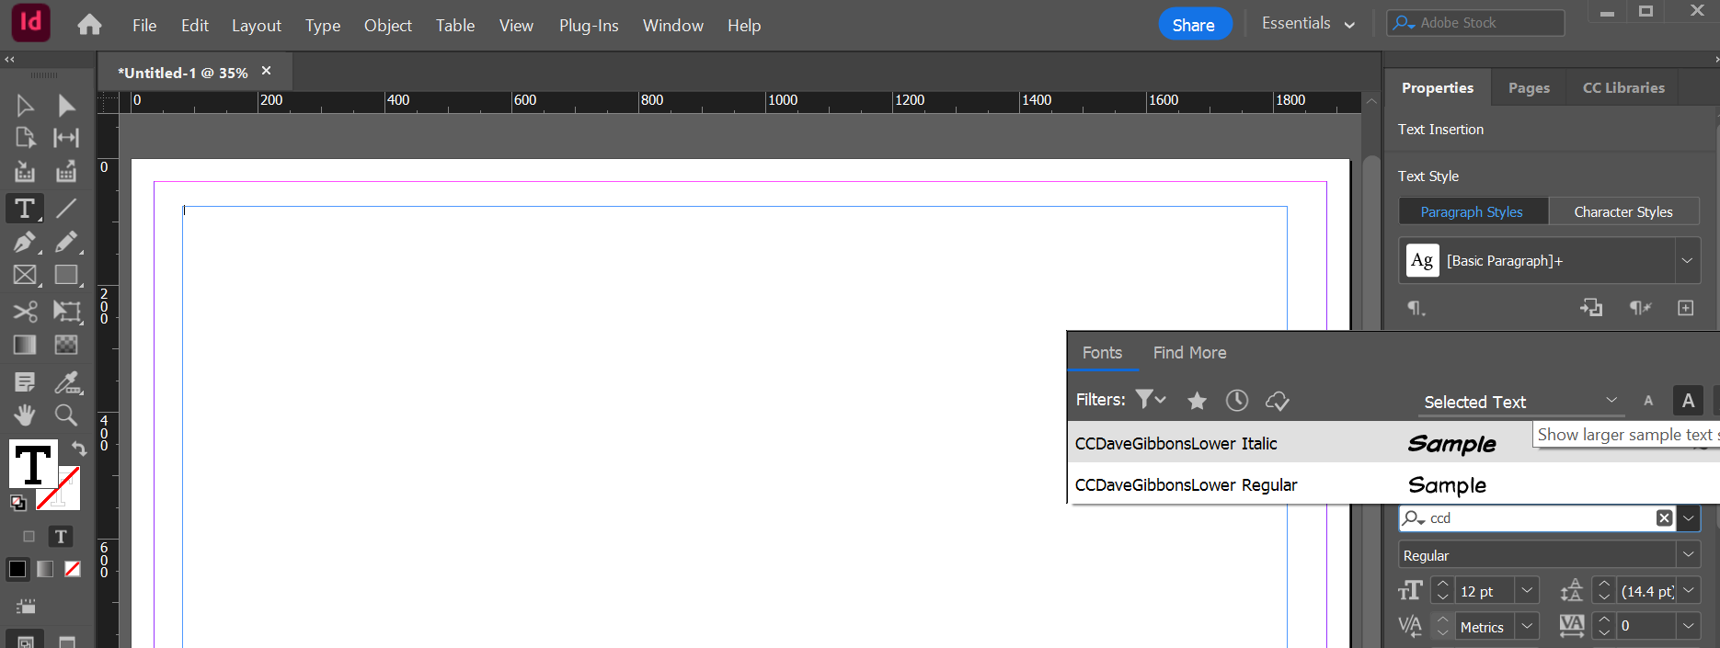1720x648 pixels.
Task: Select the Rectangle Frame tool
Action: click(25, 275)
